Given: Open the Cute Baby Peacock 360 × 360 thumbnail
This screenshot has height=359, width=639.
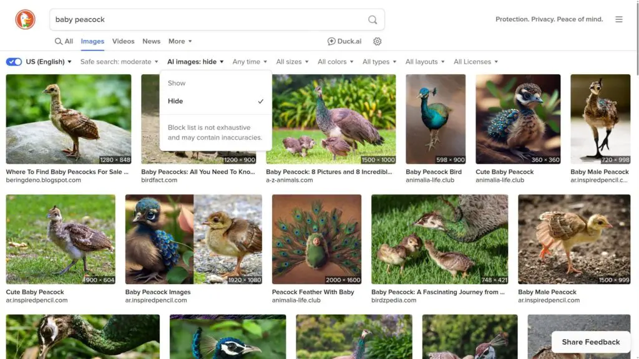Looking at the screenshot, I should pyautogui.click(x=517, y=119).
